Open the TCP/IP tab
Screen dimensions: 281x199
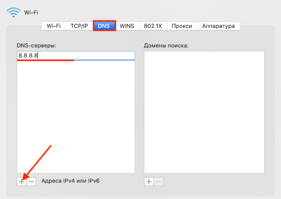[x=79, y=26]
